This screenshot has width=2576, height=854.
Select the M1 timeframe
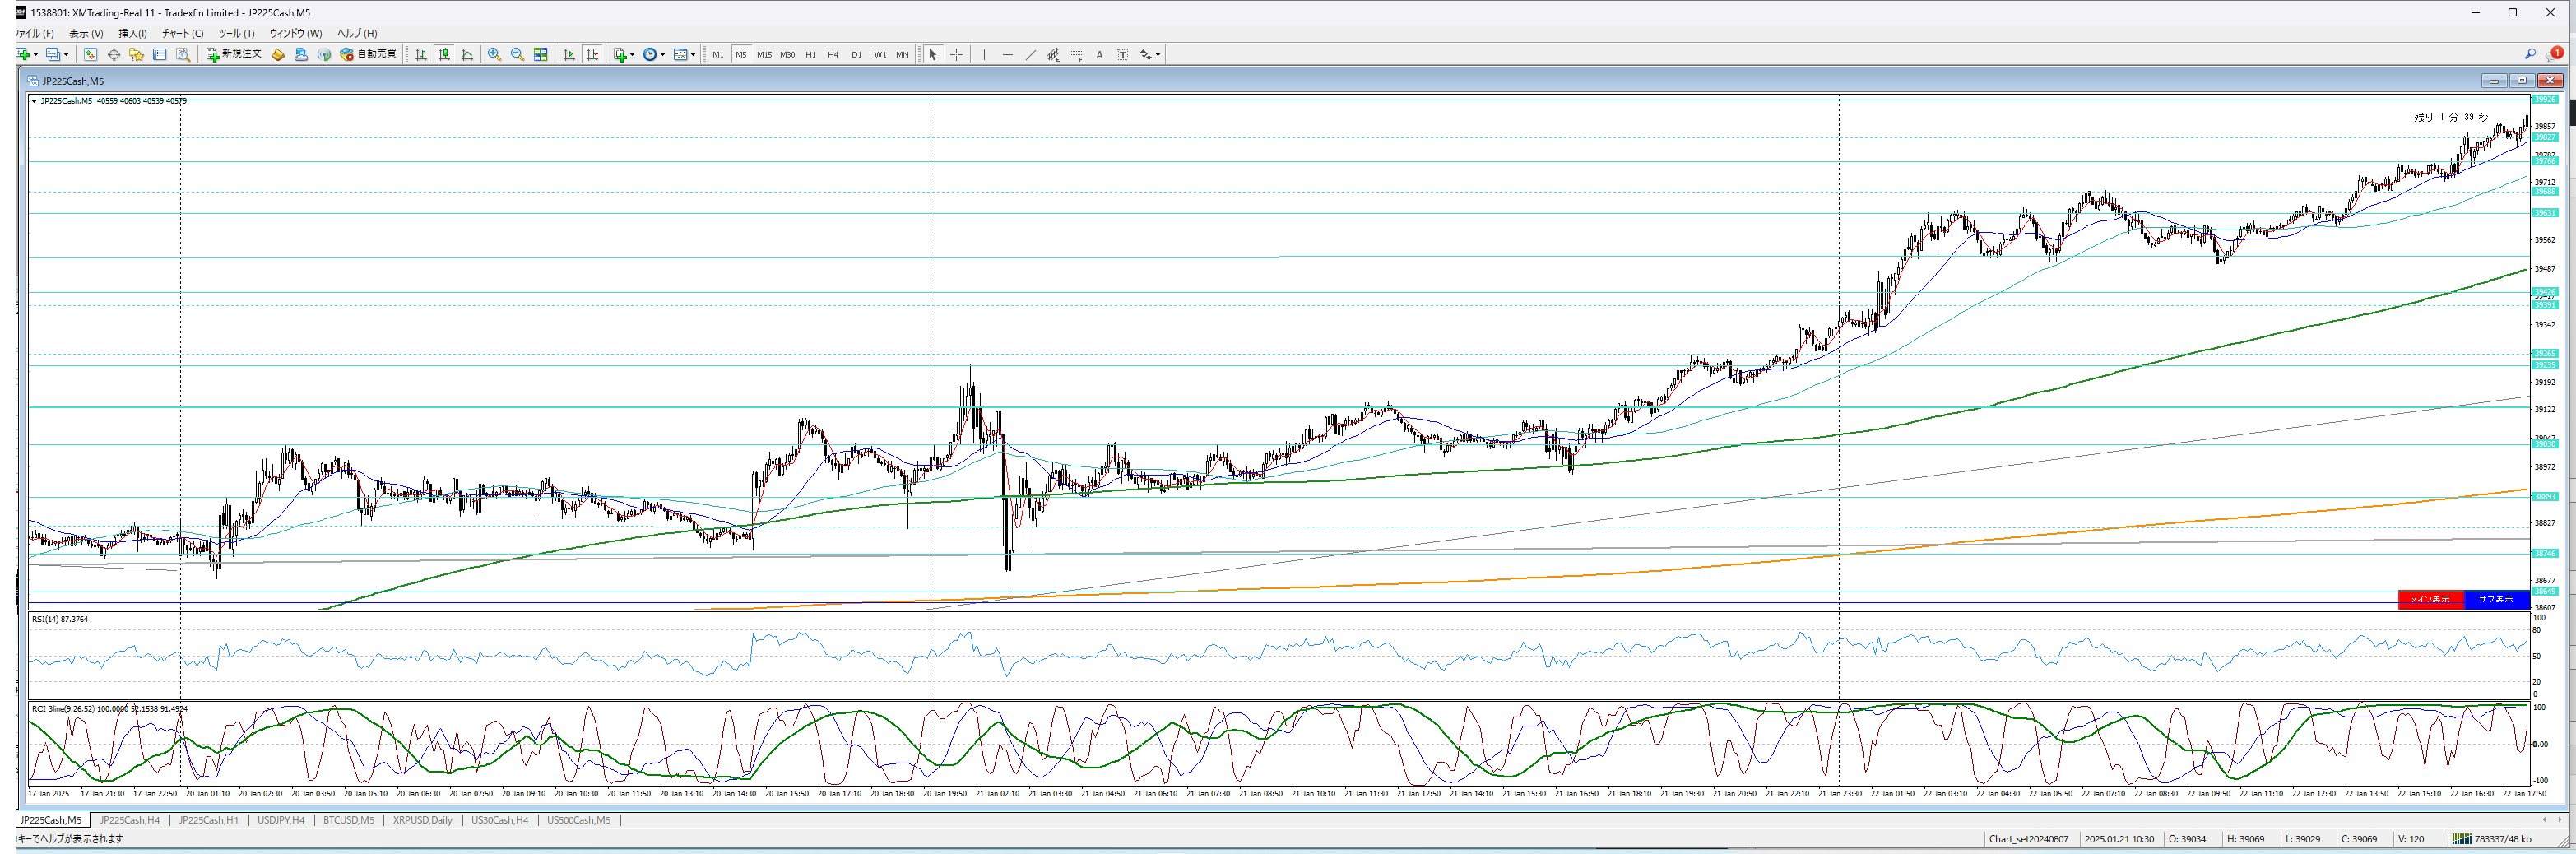(718, 54)
